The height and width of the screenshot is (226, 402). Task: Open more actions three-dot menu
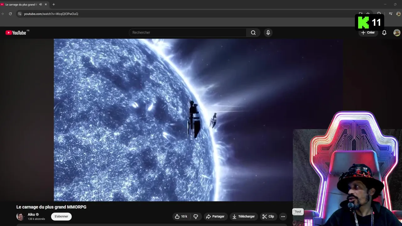(x=283, y=217)
